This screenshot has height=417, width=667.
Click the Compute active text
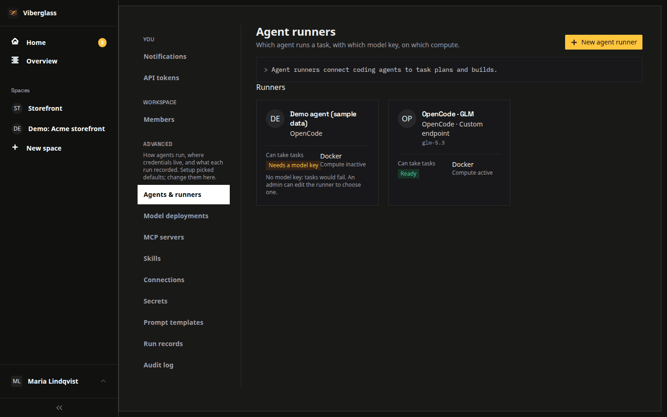[x=472, y=173]
